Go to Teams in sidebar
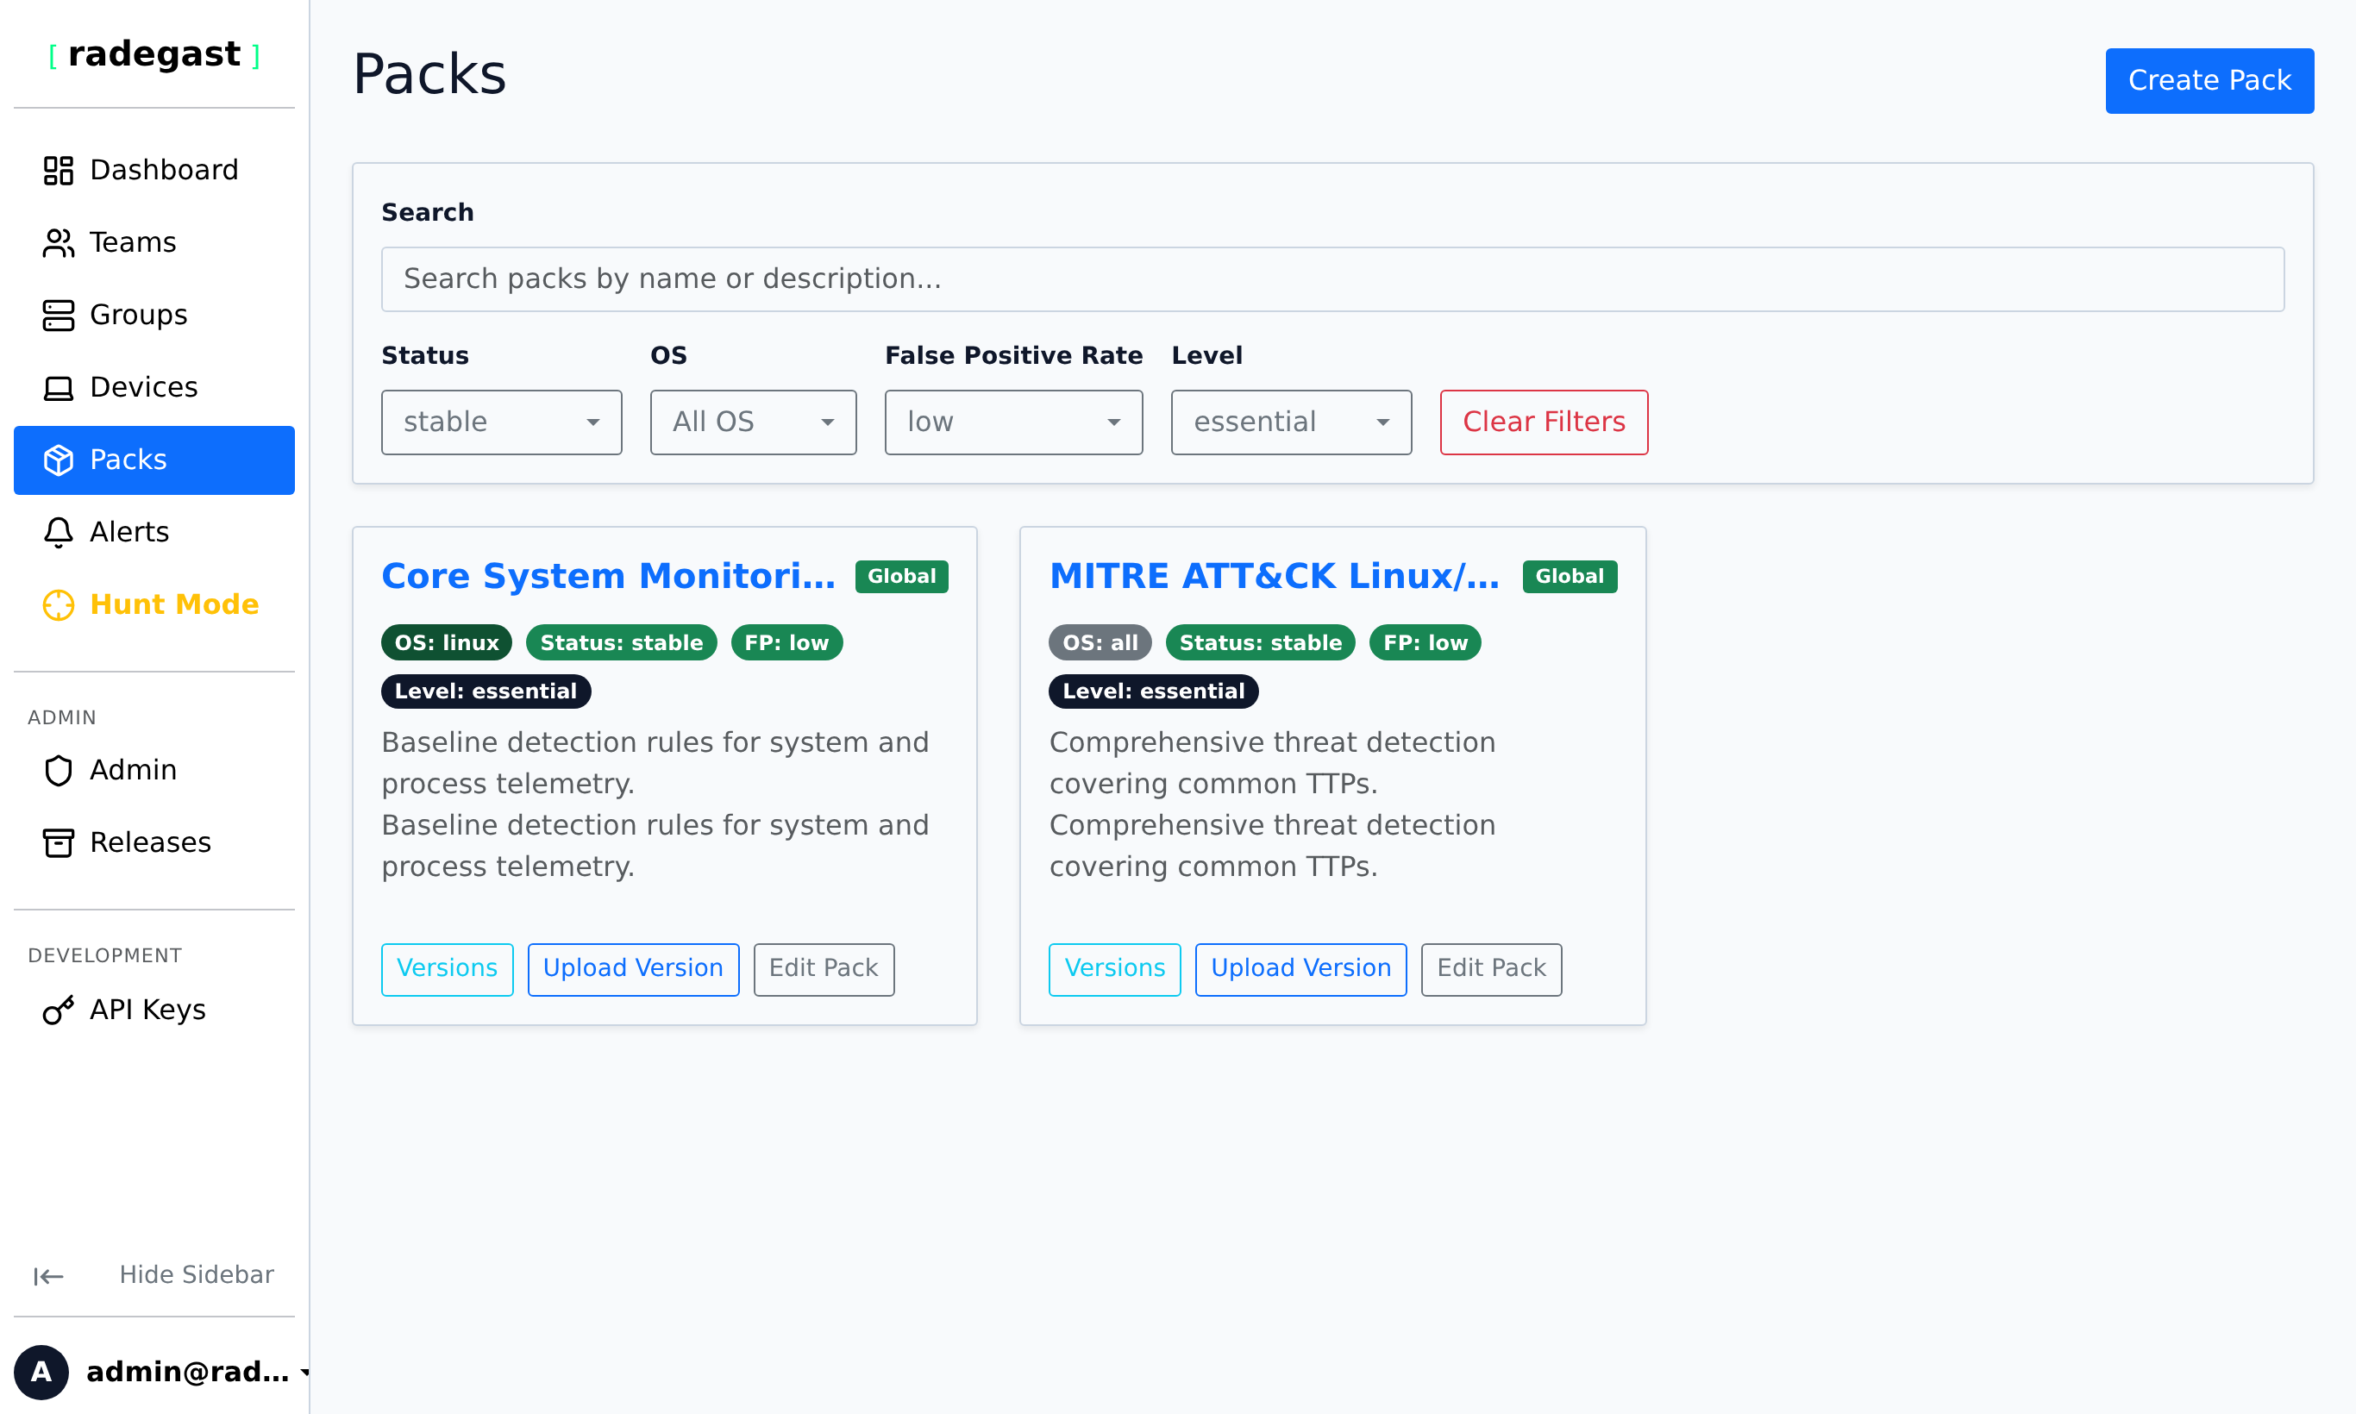Image resolution: width=2356 pixels, height=1414 pixels. click(x=154, y=243)
